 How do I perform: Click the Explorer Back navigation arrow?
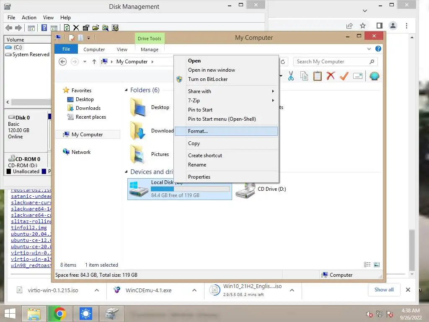[63, 62]
